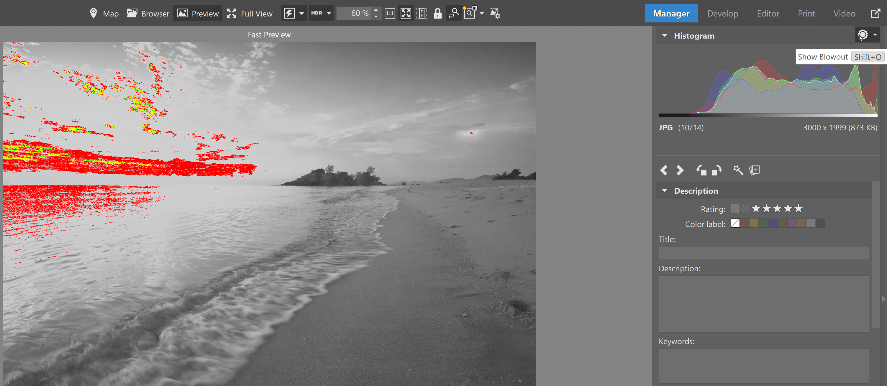The width and height of the screenshot is (887, 386).
Task: Toggle the Show Blowout sun icon
Action: pyautogui.click(x=863, y=35)
